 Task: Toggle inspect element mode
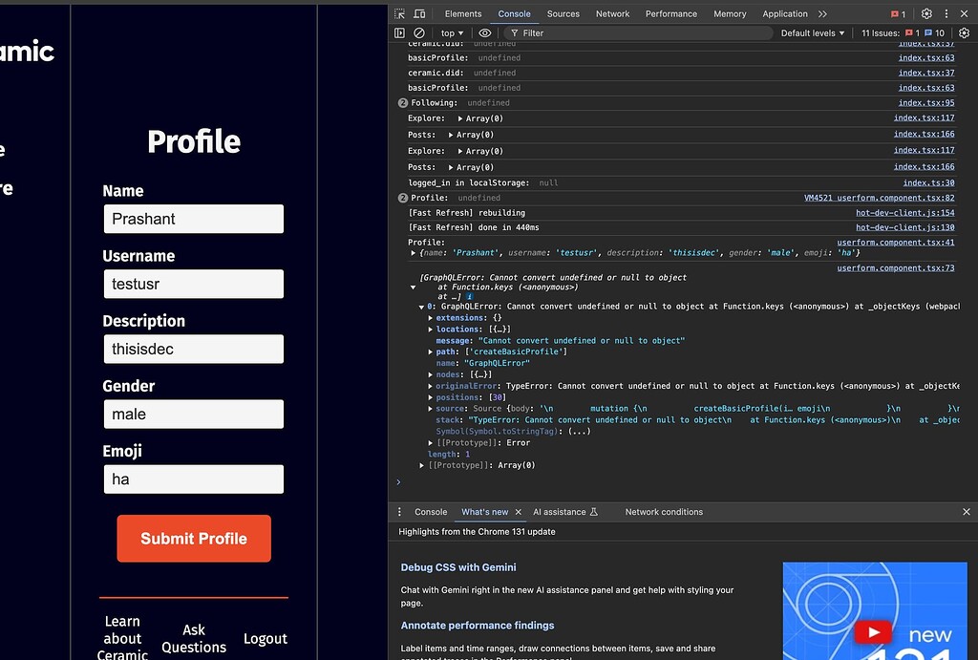tap(400, 13)
